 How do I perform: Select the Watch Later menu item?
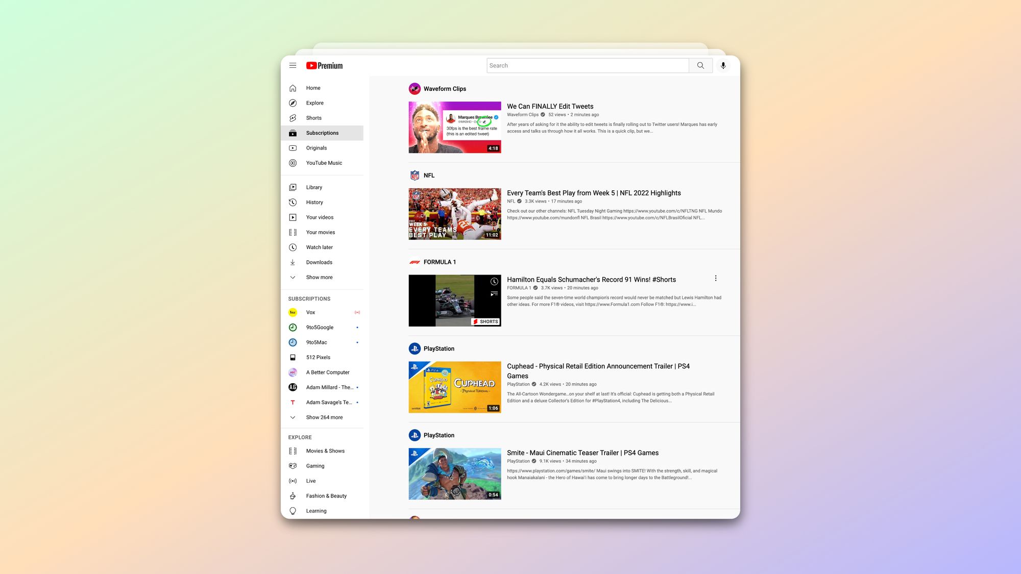click(x=319, y=247)
